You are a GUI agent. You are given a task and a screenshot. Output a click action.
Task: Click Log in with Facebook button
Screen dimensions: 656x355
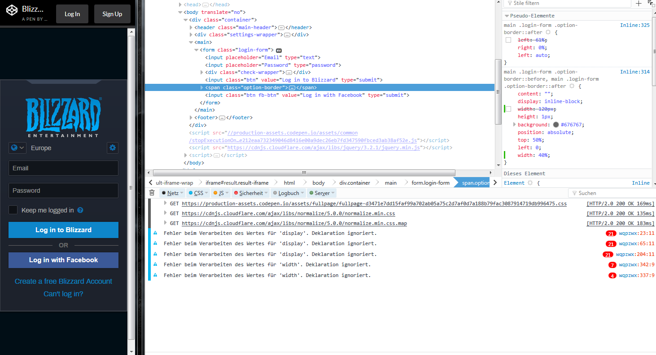point(63,260)
